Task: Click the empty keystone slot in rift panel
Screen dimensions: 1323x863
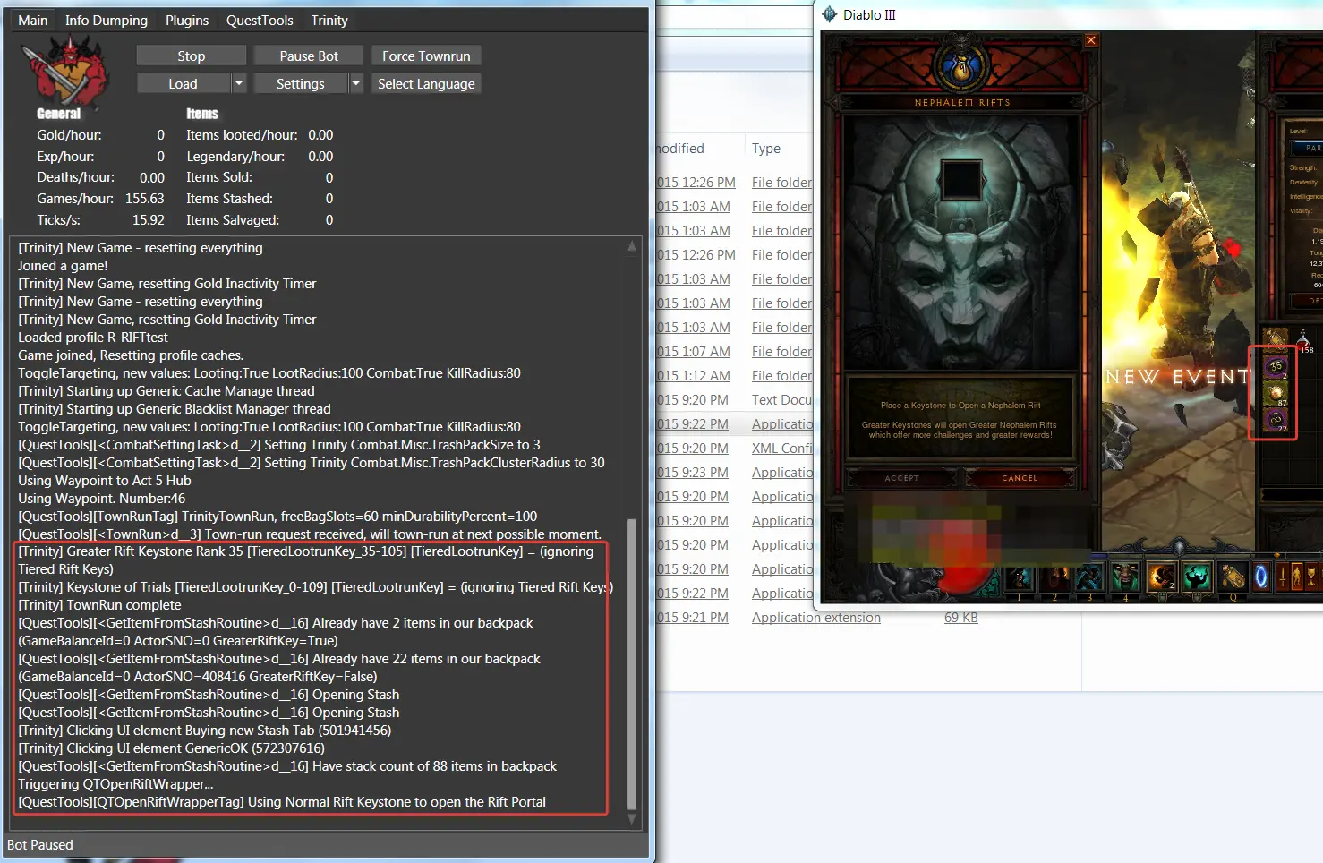Action: pyautogui.click(x=962, y=179)
